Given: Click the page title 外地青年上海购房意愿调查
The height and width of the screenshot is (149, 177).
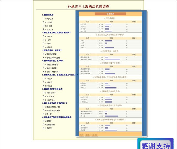Looking at the screenshot, I should (88, 7).
